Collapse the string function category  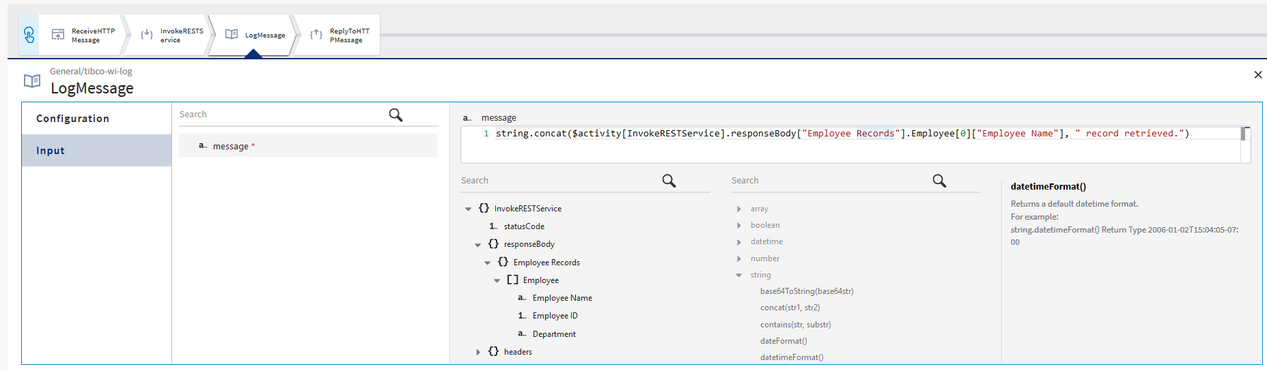click(739, 276)
